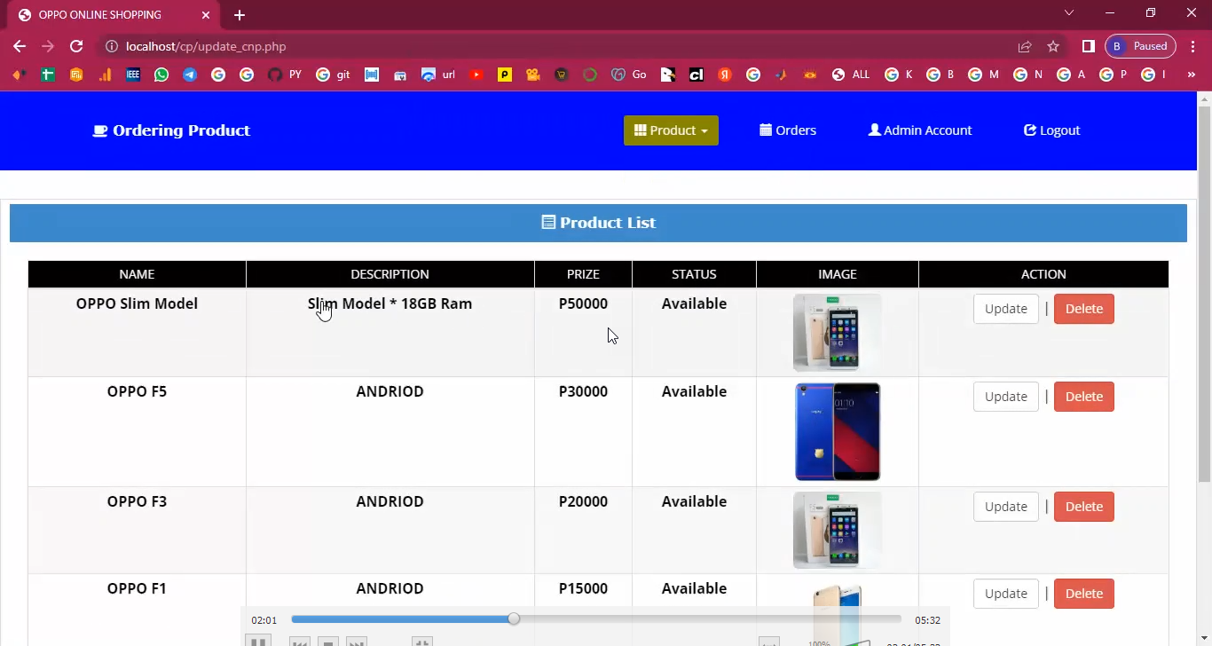View site information icon beside URL

click(111, 46)
